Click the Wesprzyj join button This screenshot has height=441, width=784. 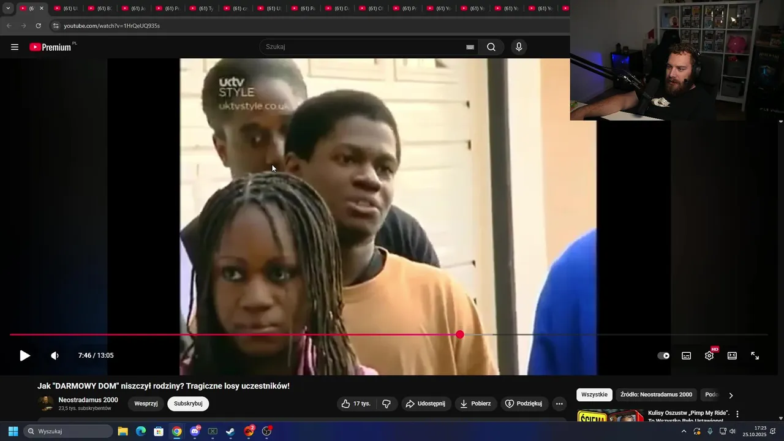(x=146, y=404)
